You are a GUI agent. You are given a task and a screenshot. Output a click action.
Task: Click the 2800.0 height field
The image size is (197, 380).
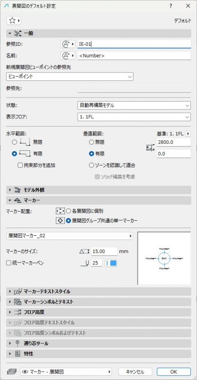[174, 142]
